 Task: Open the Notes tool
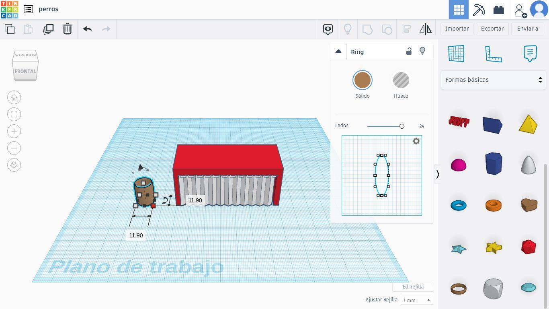[x=530, y=54]
